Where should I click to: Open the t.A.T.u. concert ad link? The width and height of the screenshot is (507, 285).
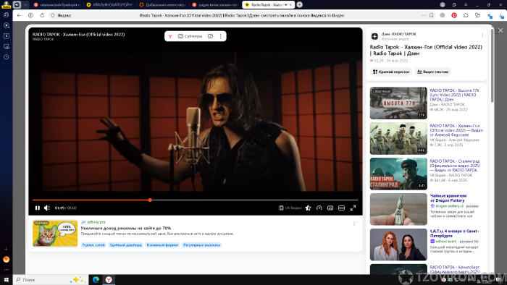point(454,234)
